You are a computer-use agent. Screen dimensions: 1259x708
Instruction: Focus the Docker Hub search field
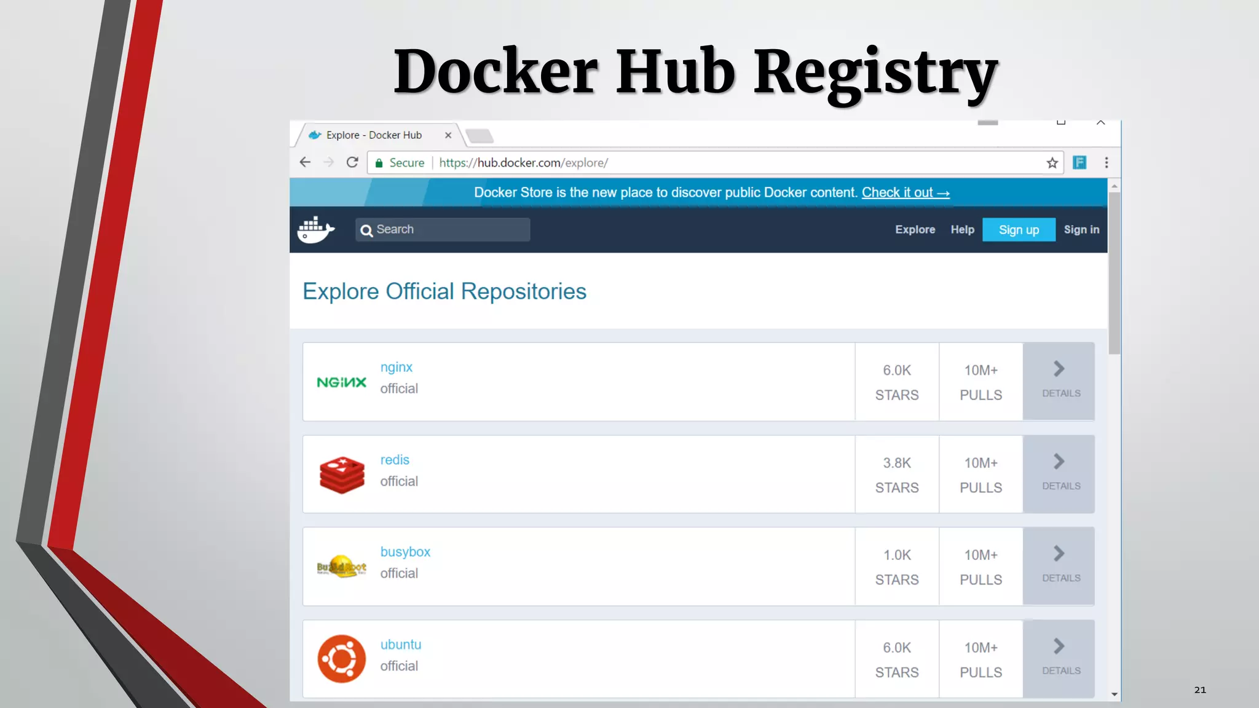click(443, 230)
